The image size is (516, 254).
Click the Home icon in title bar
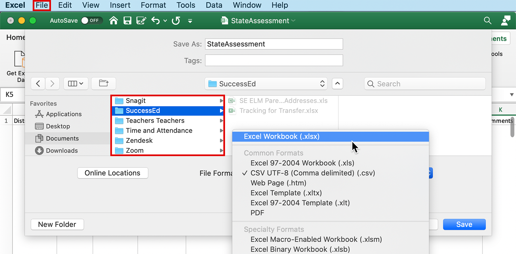click(x=114, y=21)
